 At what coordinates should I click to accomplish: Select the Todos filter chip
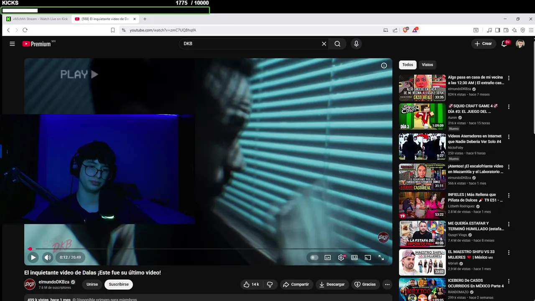click(408, 65)
